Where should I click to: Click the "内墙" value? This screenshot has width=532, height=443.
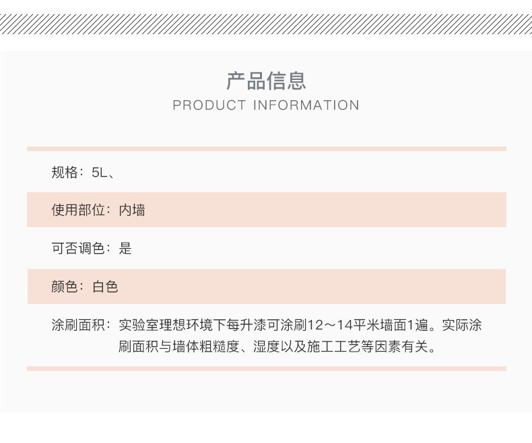tap(132, 210)
